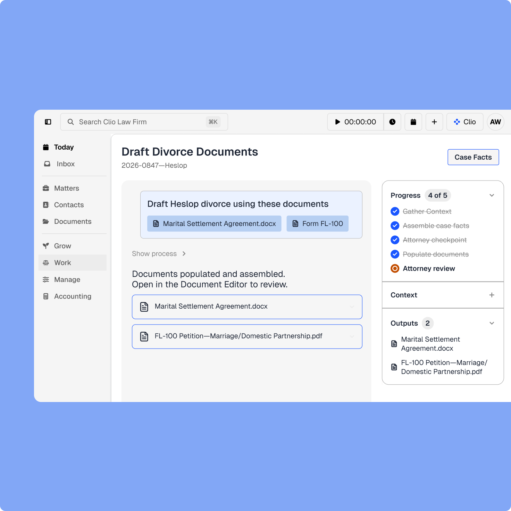This screenshot has width=511, height=511.
Task: Expand Show process
Action: pyautogui.click(x=159, y=254)
